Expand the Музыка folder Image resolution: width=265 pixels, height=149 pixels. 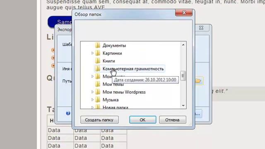(x=92, y=100)
